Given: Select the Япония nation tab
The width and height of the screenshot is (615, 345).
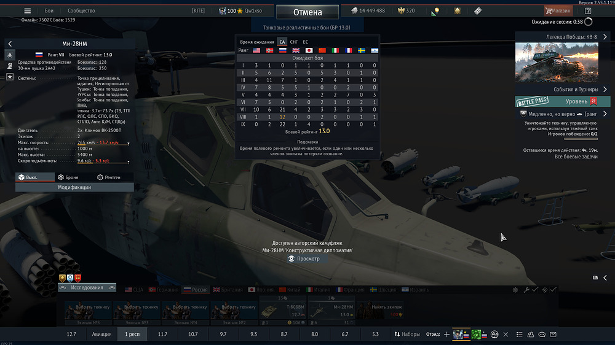Looking at the screenshot, I should 261,290.
